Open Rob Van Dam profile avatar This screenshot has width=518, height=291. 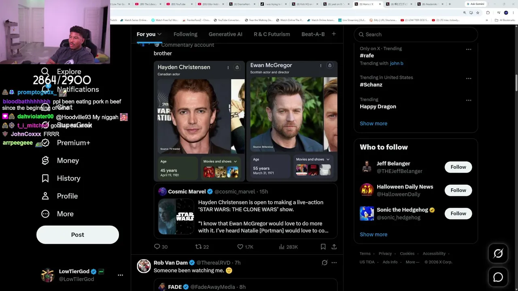click(x=144, y=266)
